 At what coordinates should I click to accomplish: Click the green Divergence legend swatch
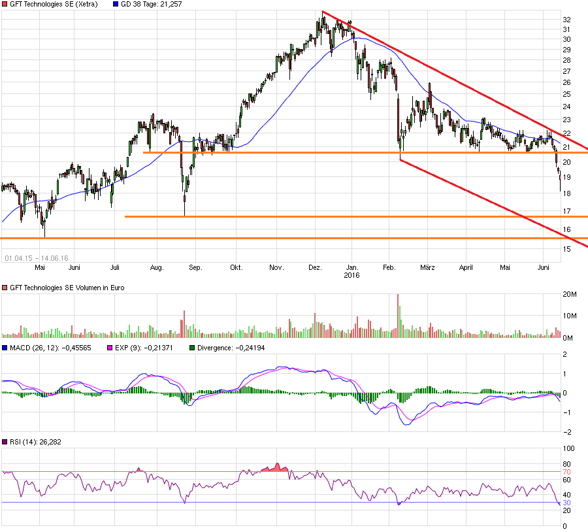coord(192,348)
